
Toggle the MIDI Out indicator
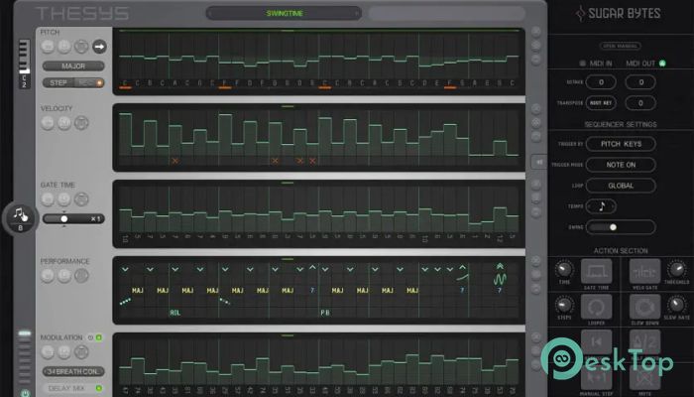point(662,65)
